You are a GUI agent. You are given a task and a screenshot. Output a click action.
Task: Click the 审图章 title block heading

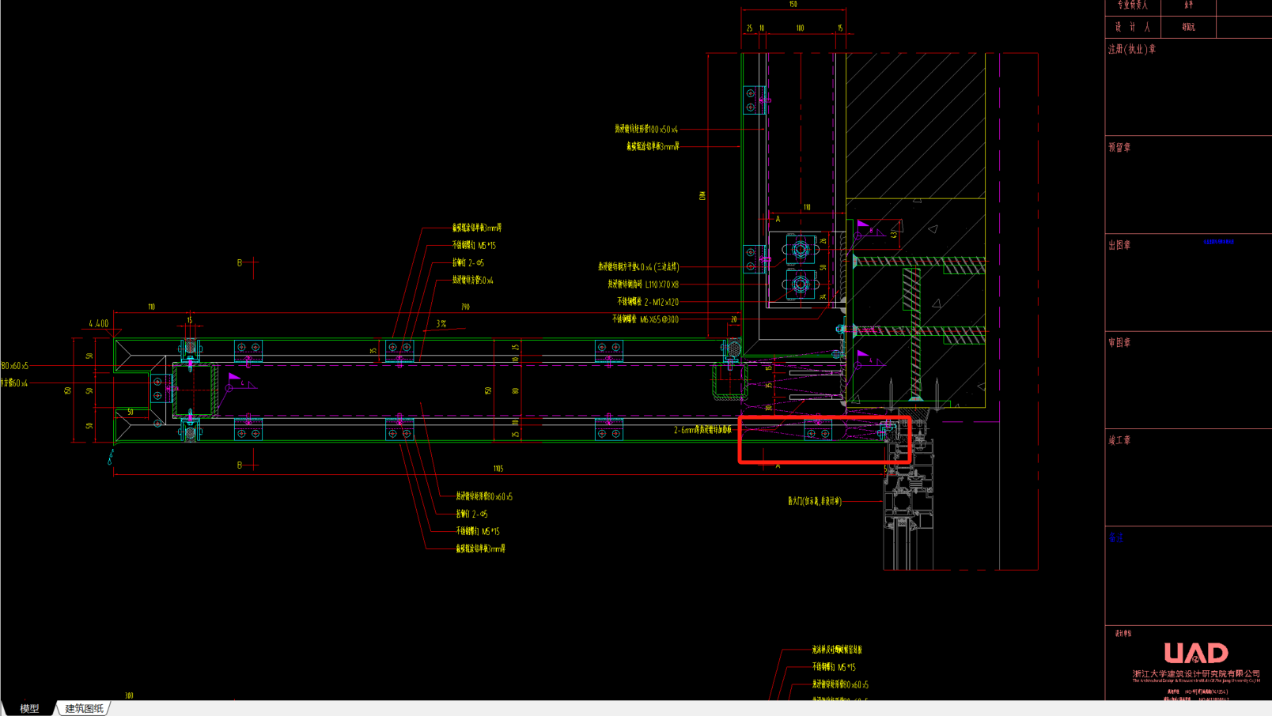pos(1119,343)
